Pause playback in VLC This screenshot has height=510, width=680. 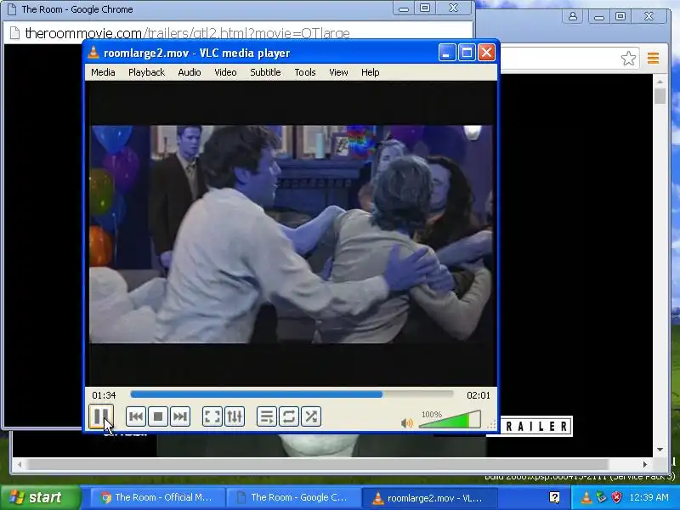point(101,416)
